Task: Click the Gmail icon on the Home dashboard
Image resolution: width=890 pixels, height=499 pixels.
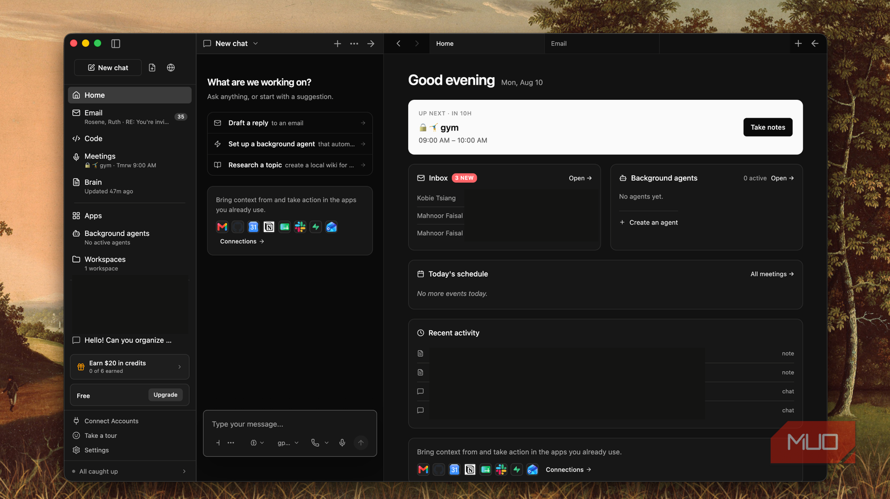Action: [423, 470]
